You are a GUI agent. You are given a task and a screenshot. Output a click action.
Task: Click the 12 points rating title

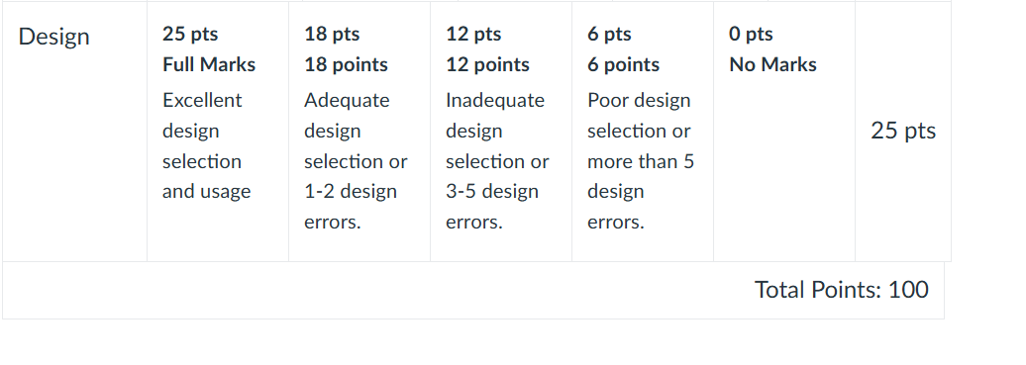coord(487,64)
